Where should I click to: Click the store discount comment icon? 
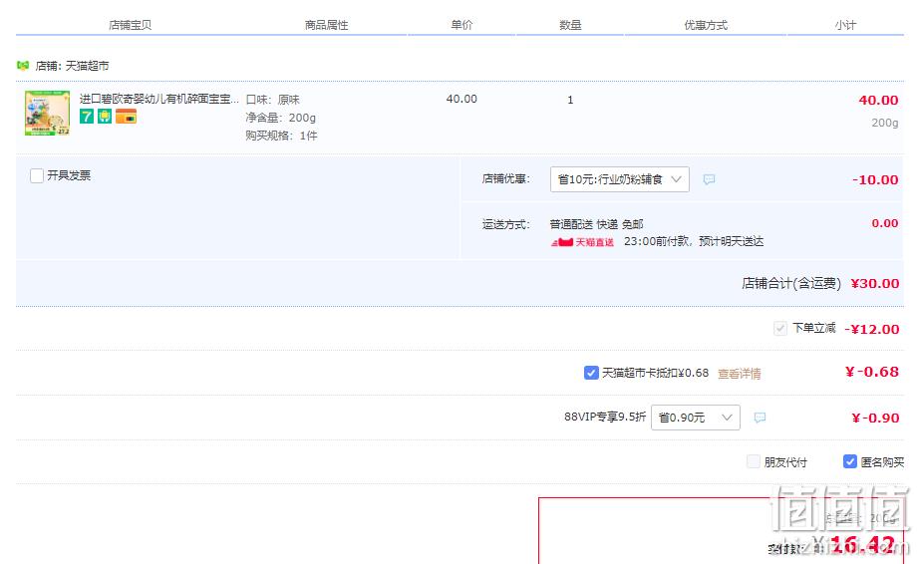[x=709, y=179]
